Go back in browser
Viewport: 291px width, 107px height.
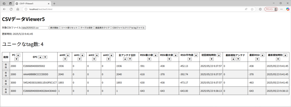pyautogui.click(x=4, y=9)
